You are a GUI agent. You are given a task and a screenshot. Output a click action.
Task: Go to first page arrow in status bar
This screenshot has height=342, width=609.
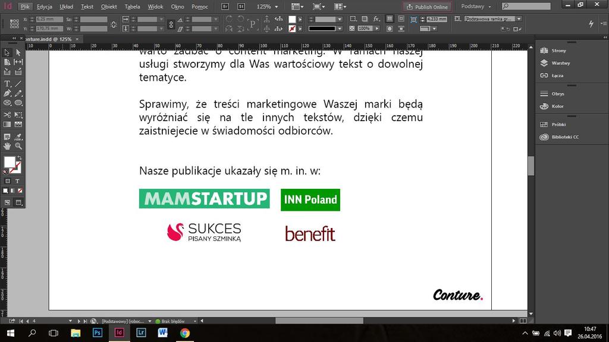(x=21, y=321)
